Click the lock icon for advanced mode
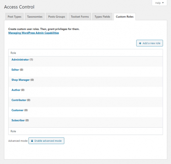 pyautogui.click(x=32, y=141)
